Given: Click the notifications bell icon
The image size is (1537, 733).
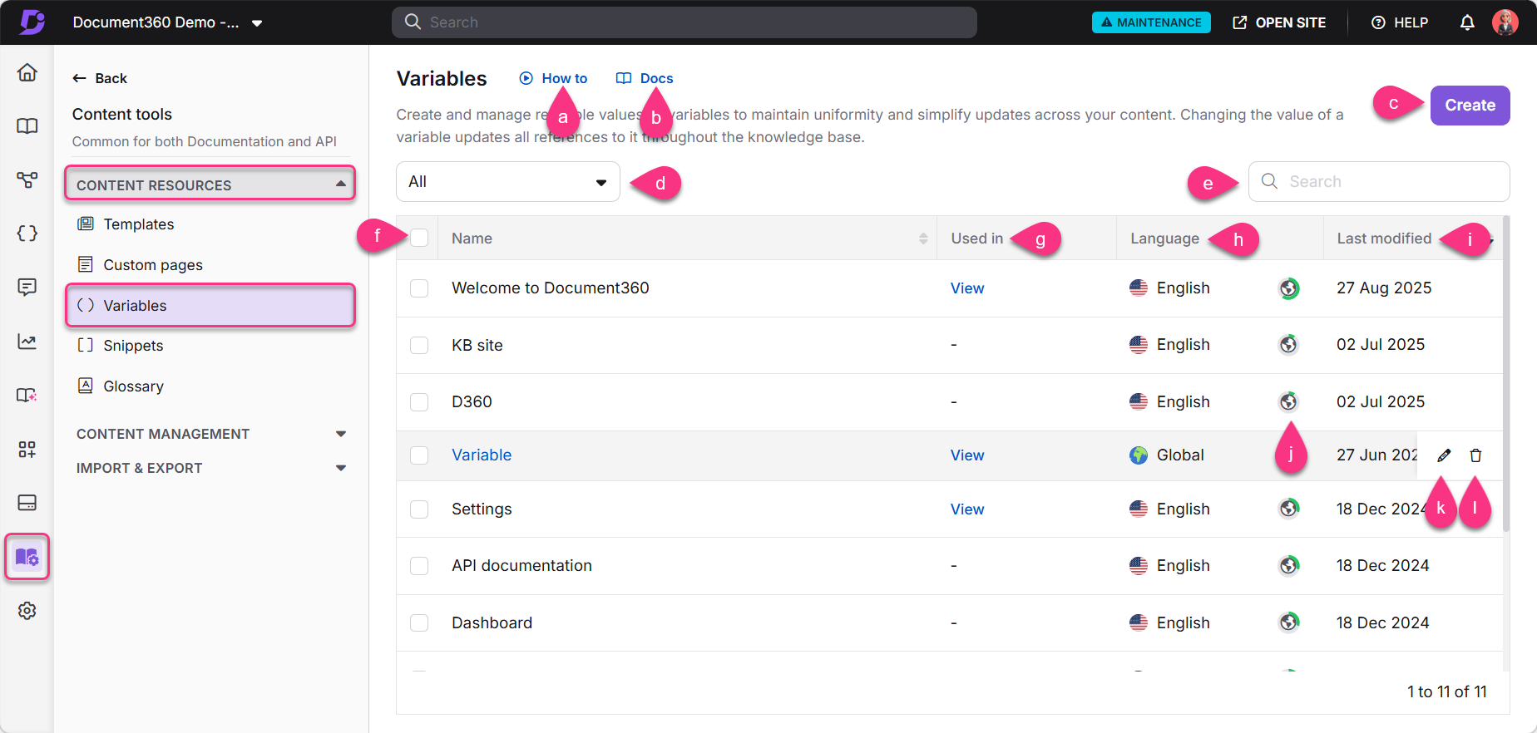Looking at the screenshot, I should pos(1467,22).
